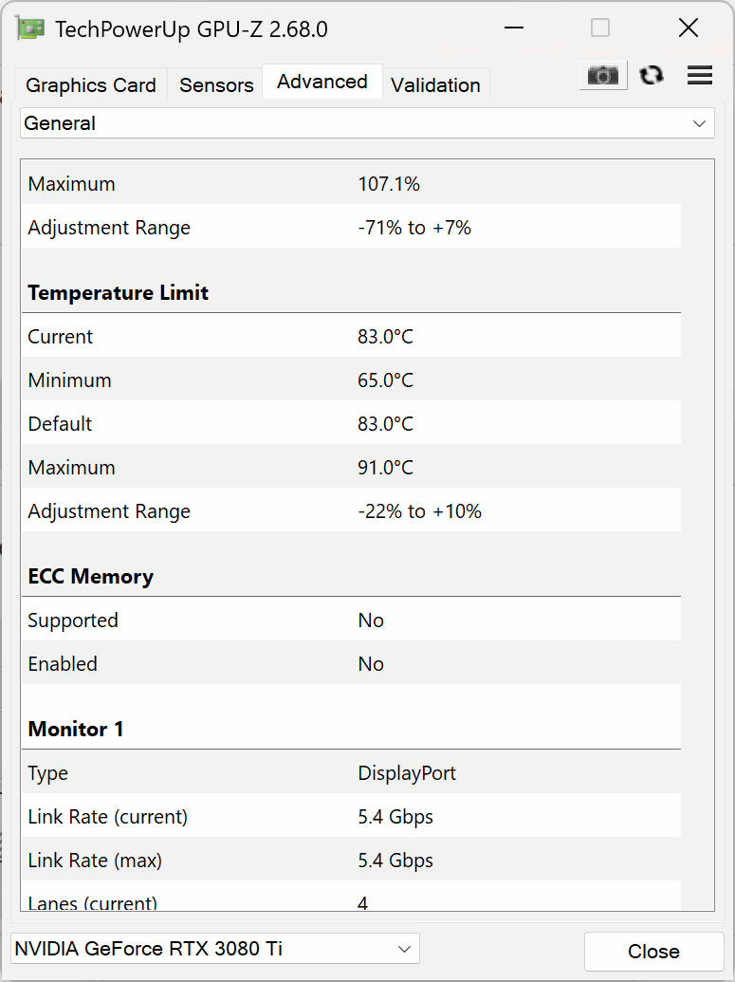Click the camera screenshot icon

pos(603,76)
